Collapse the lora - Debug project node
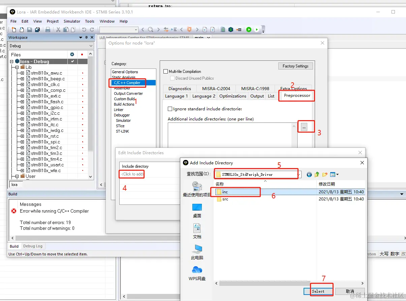The image size is (406, 301). click(12, 61)
